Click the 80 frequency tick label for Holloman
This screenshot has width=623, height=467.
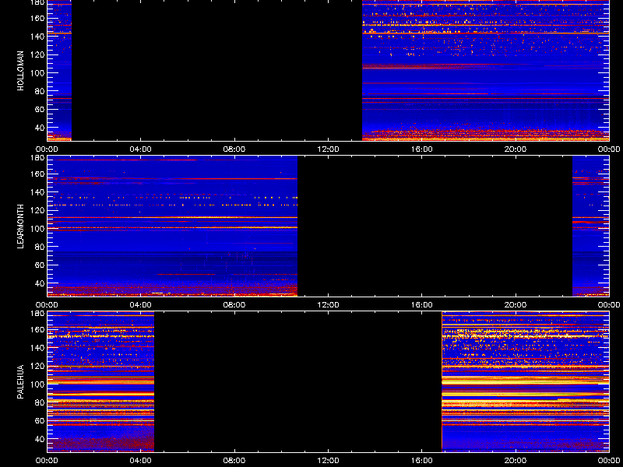tap(40, 91)
